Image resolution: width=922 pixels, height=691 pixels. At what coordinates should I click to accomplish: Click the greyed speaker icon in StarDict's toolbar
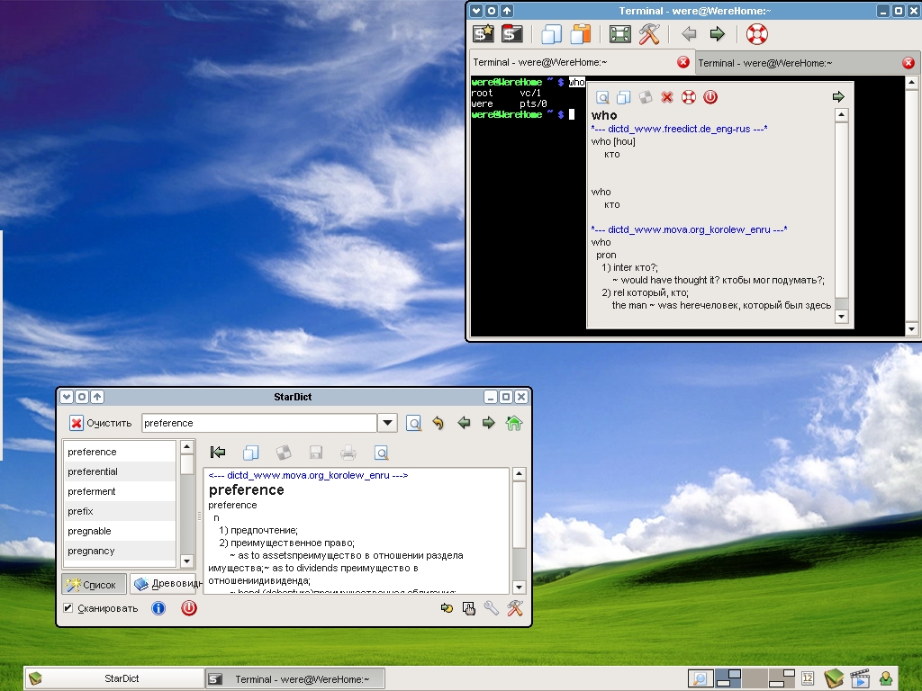coord(284,453)
